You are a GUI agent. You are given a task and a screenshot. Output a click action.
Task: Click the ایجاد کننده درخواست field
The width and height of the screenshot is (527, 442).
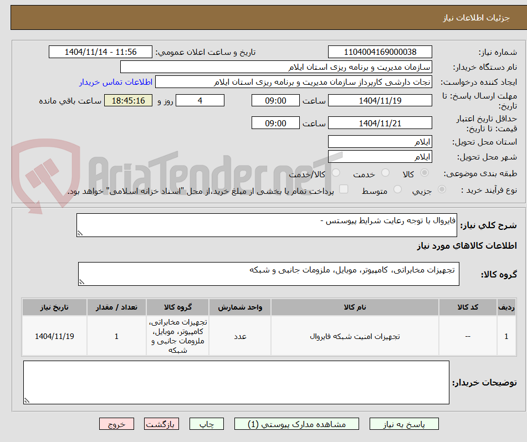pyautogui.click(x=293, y=82)
